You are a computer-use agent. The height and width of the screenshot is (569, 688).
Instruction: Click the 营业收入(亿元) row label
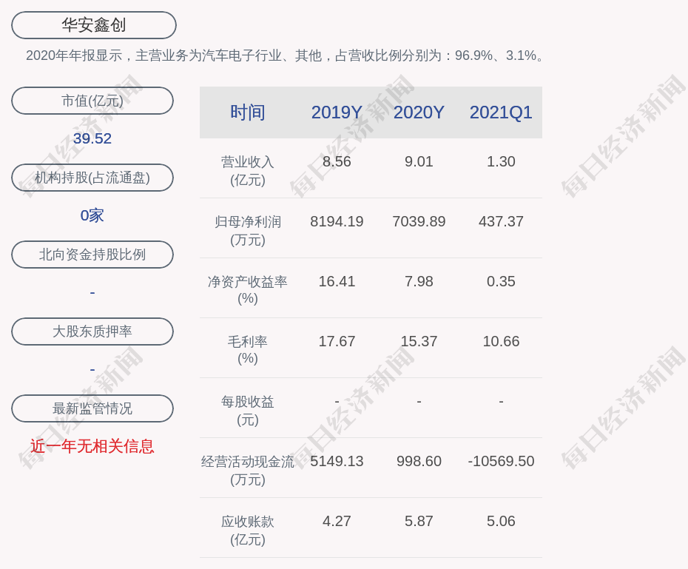pyautogui.click(x=248, y=170)
